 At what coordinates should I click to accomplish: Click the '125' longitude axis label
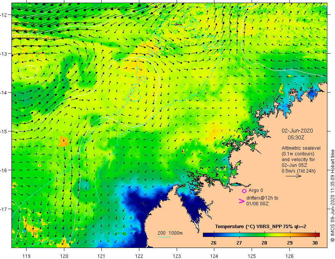tap(252, 256)
